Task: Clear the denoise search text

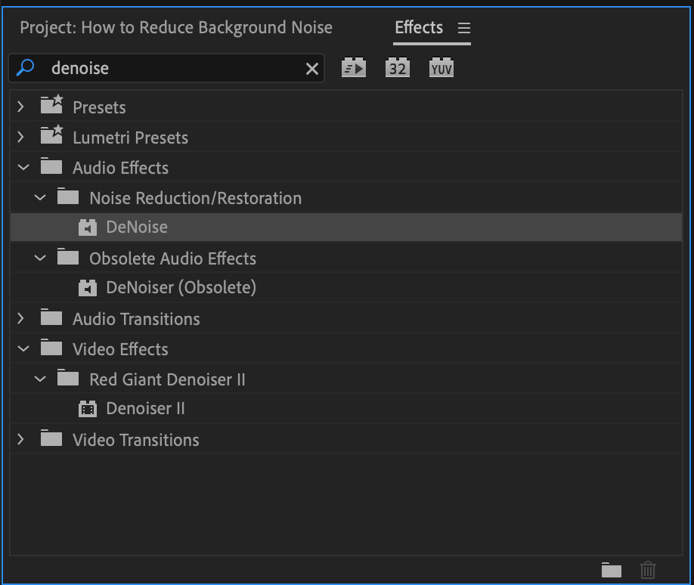Action: click(311, 69)
